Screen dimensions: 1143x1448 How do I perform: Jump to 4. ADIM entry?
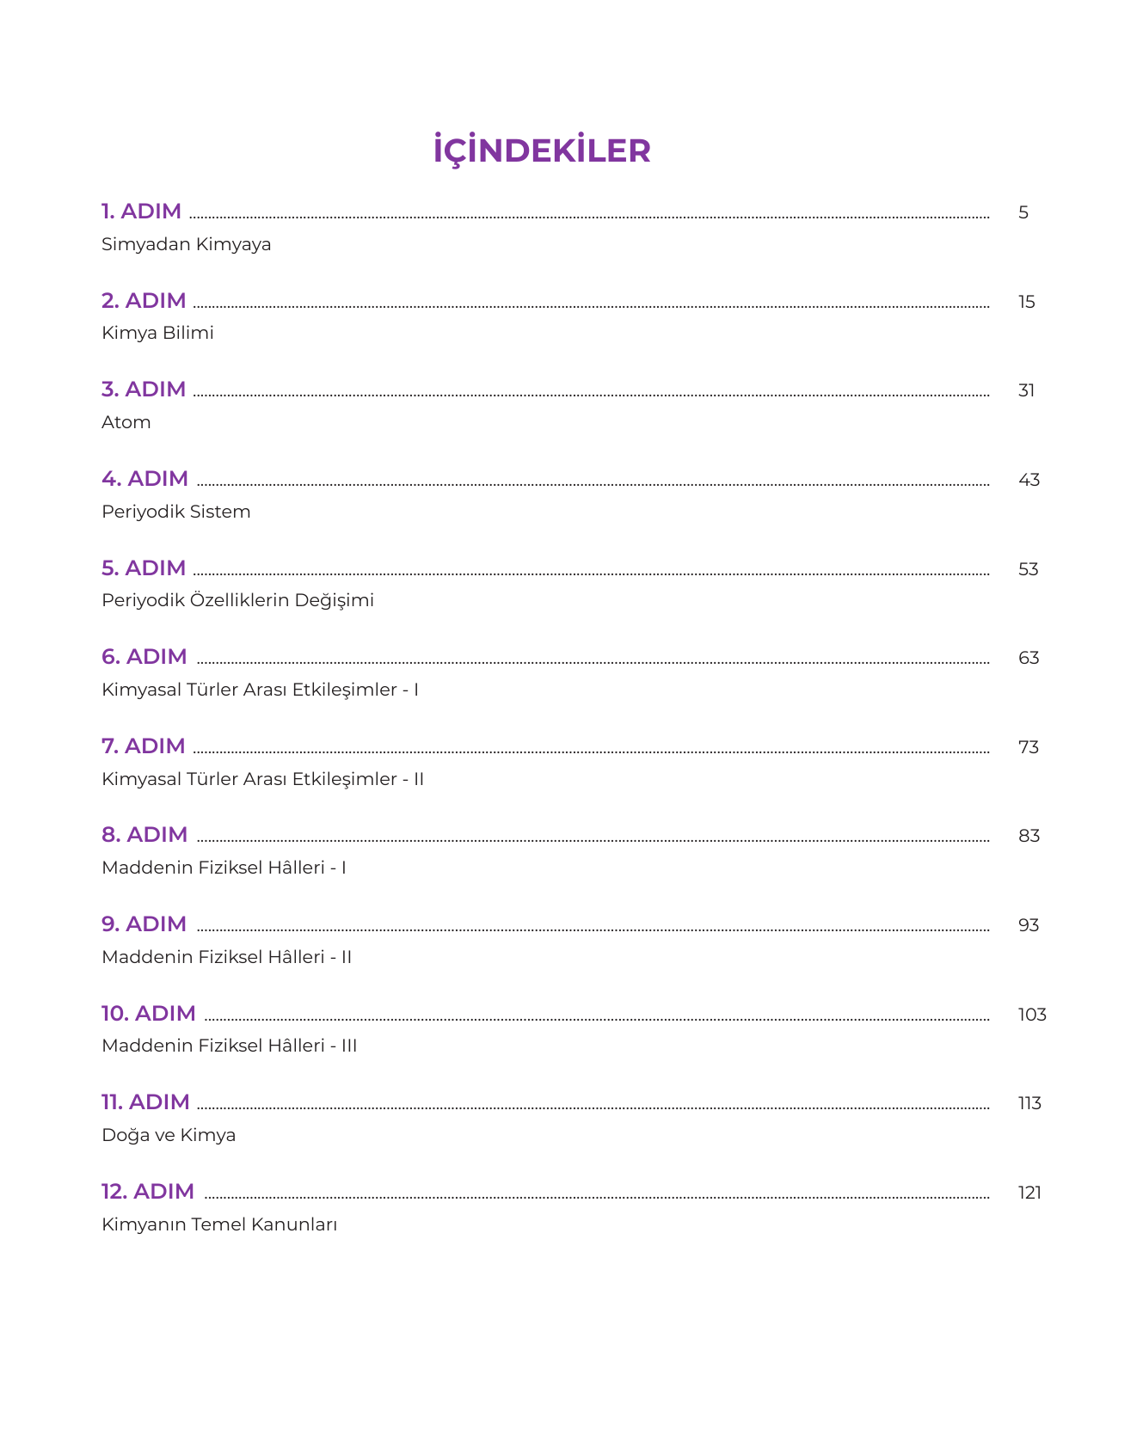click(x=144, y=479)
